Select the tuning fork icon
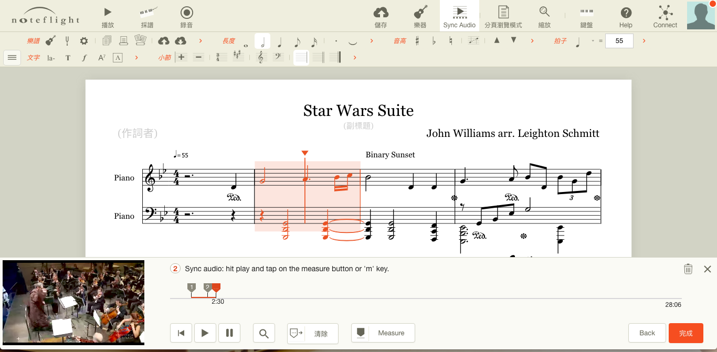 coord(67,41)
